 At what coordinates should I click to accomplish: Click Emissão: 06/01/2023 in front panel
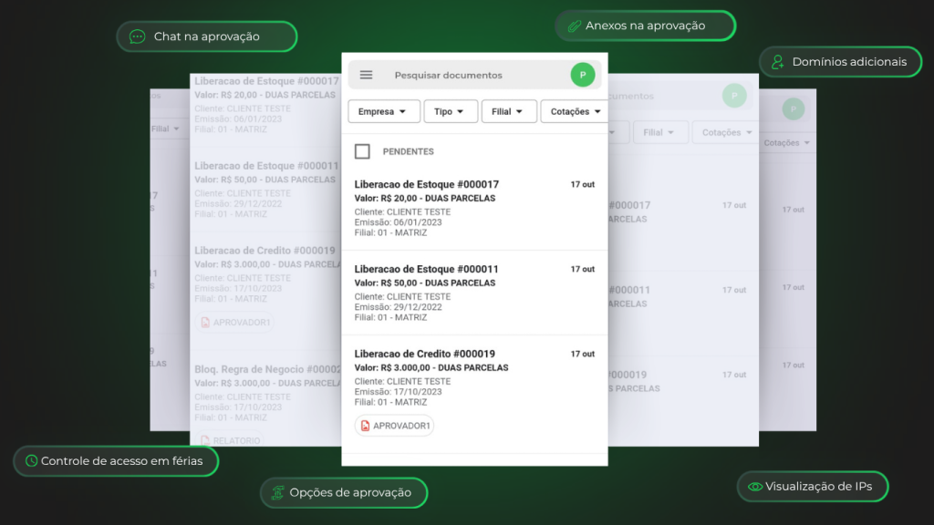coord(398,222)
